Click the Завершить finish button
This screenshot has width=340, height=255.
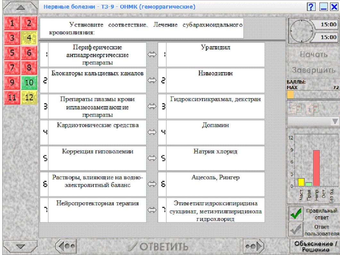click(314, 70)
